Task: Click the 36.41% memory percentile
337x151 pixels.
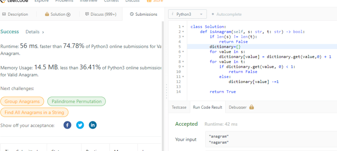Action: click(x=90, y=67)
